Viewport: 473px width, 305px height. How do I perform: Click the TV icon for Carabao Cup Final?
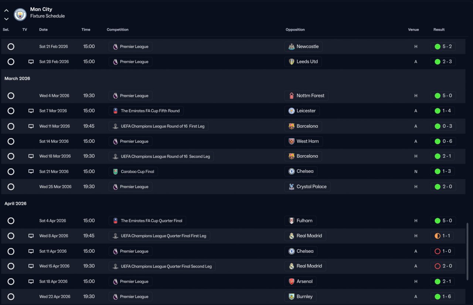(31, 171)
